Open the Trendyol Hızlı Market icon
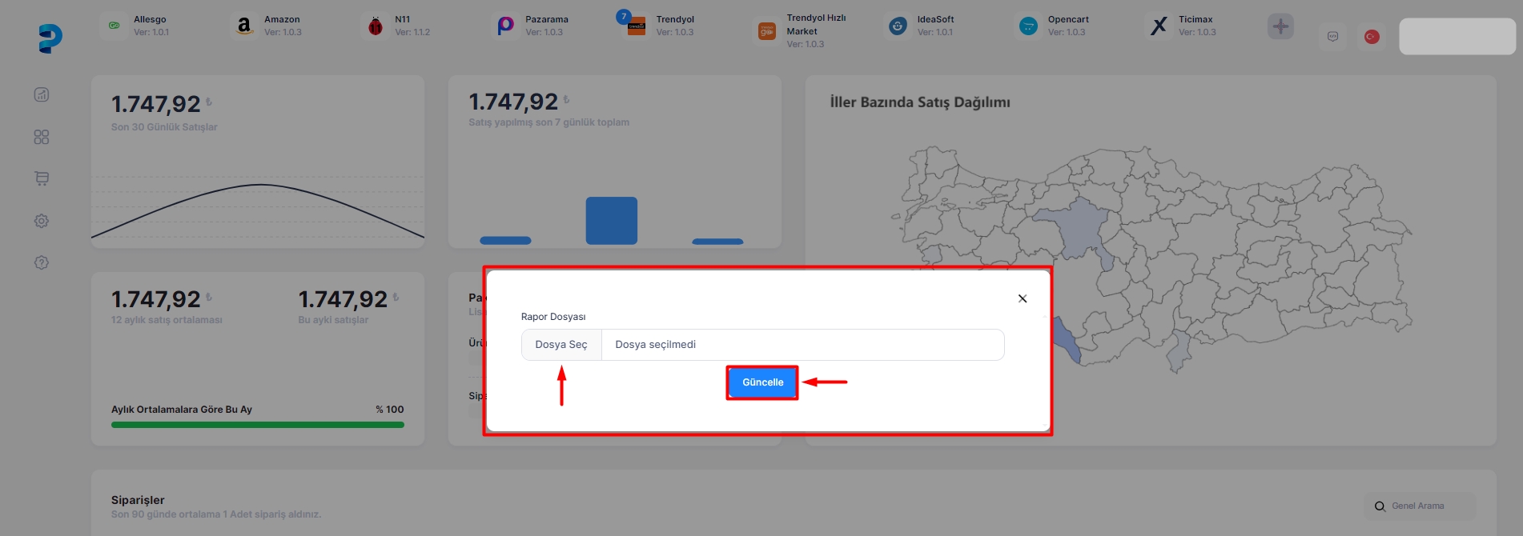The width and height of the screenshot is (1523, 536). pyautogui.click(x=766, y=31)
